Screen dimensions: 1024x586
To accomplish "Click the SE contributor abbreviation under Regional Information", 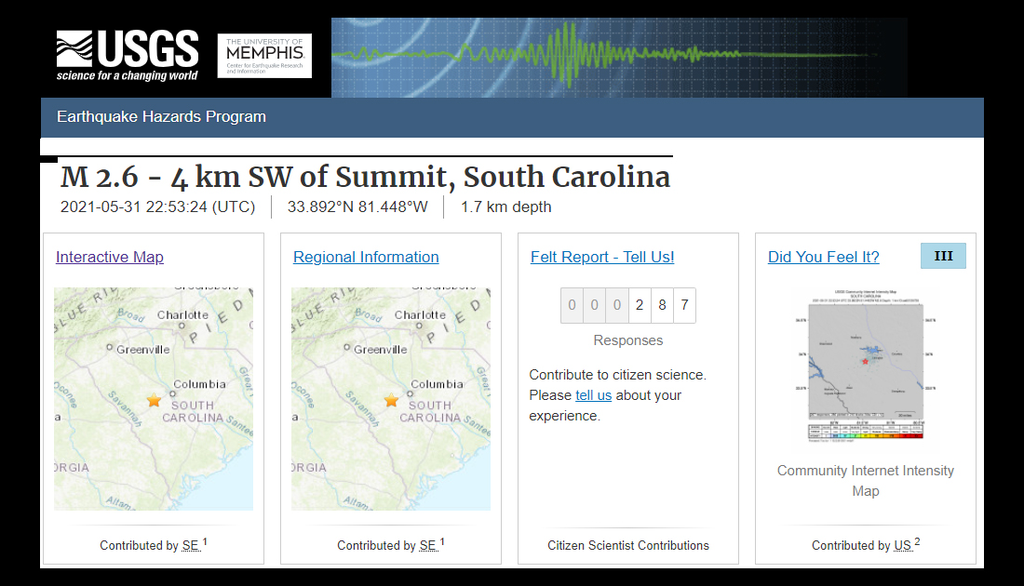I will pyautogui.click(x=428, y=546).
